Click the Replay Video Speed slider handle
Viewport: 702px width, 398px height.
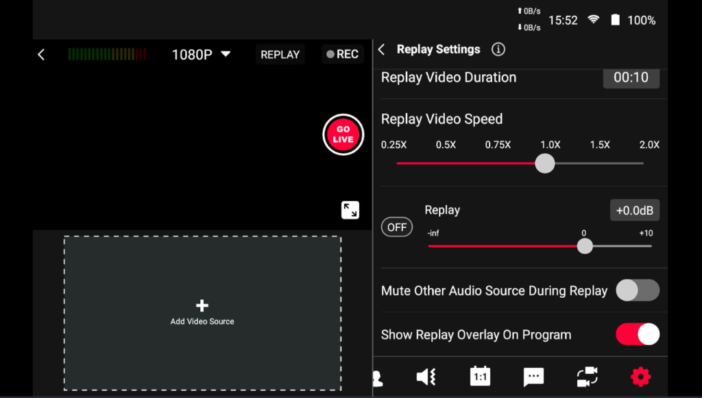tap(545, 163)
